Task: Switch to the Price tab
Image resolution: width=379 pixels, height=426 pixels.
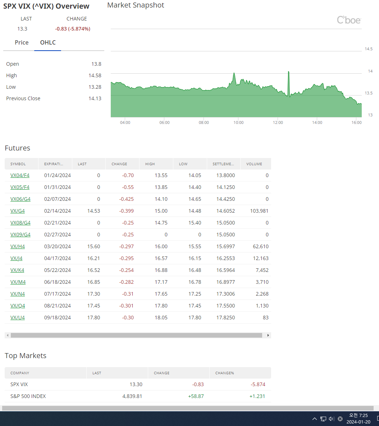Action: 22,43
